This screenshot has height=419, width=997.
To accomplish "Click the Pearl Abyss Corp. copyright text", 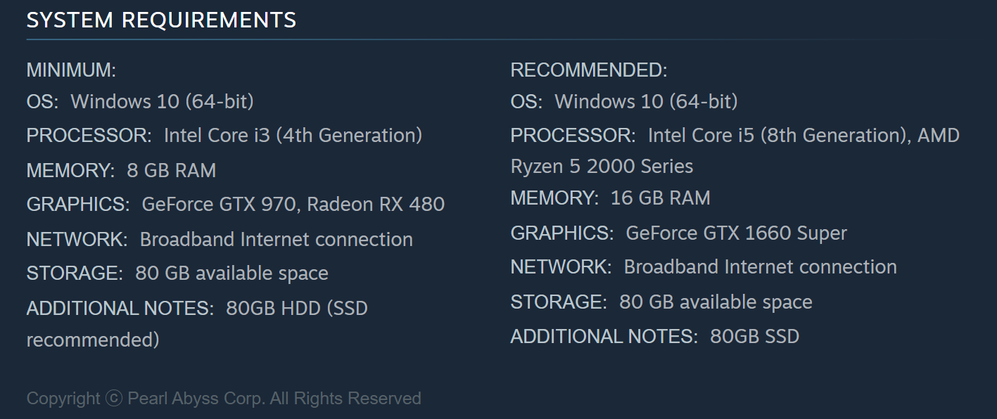I will coord(196,399).
